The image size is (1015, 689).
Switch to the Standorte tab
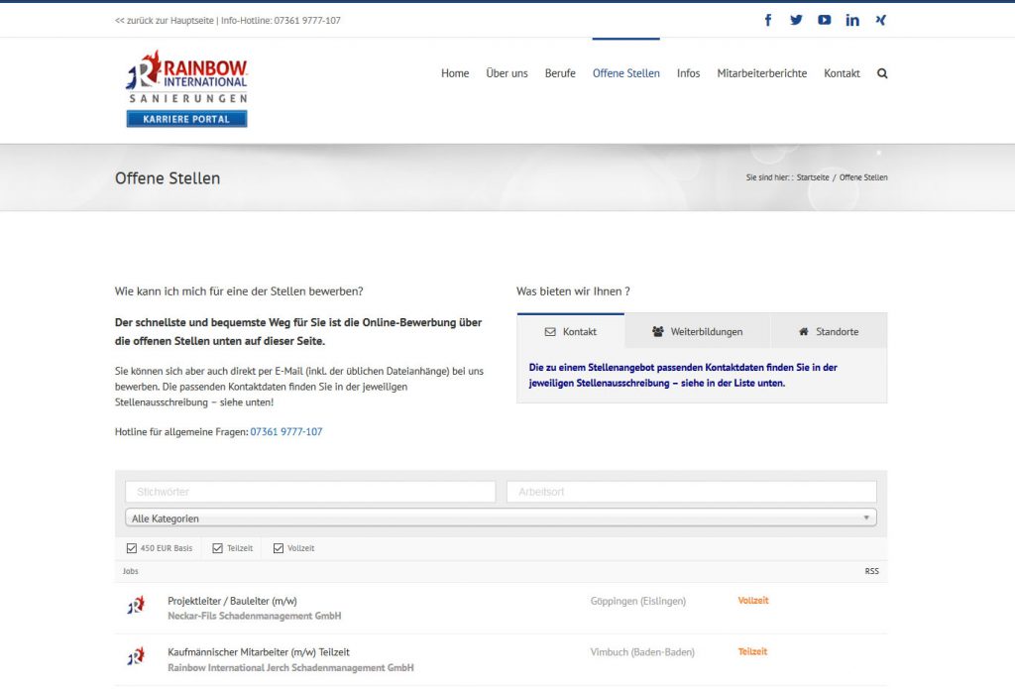pos(830,331)
